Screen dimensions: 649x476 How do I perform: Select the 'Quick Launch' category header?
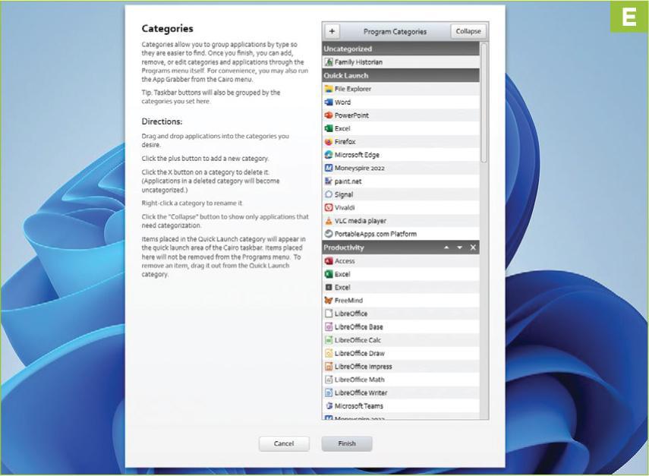[401, 75]
